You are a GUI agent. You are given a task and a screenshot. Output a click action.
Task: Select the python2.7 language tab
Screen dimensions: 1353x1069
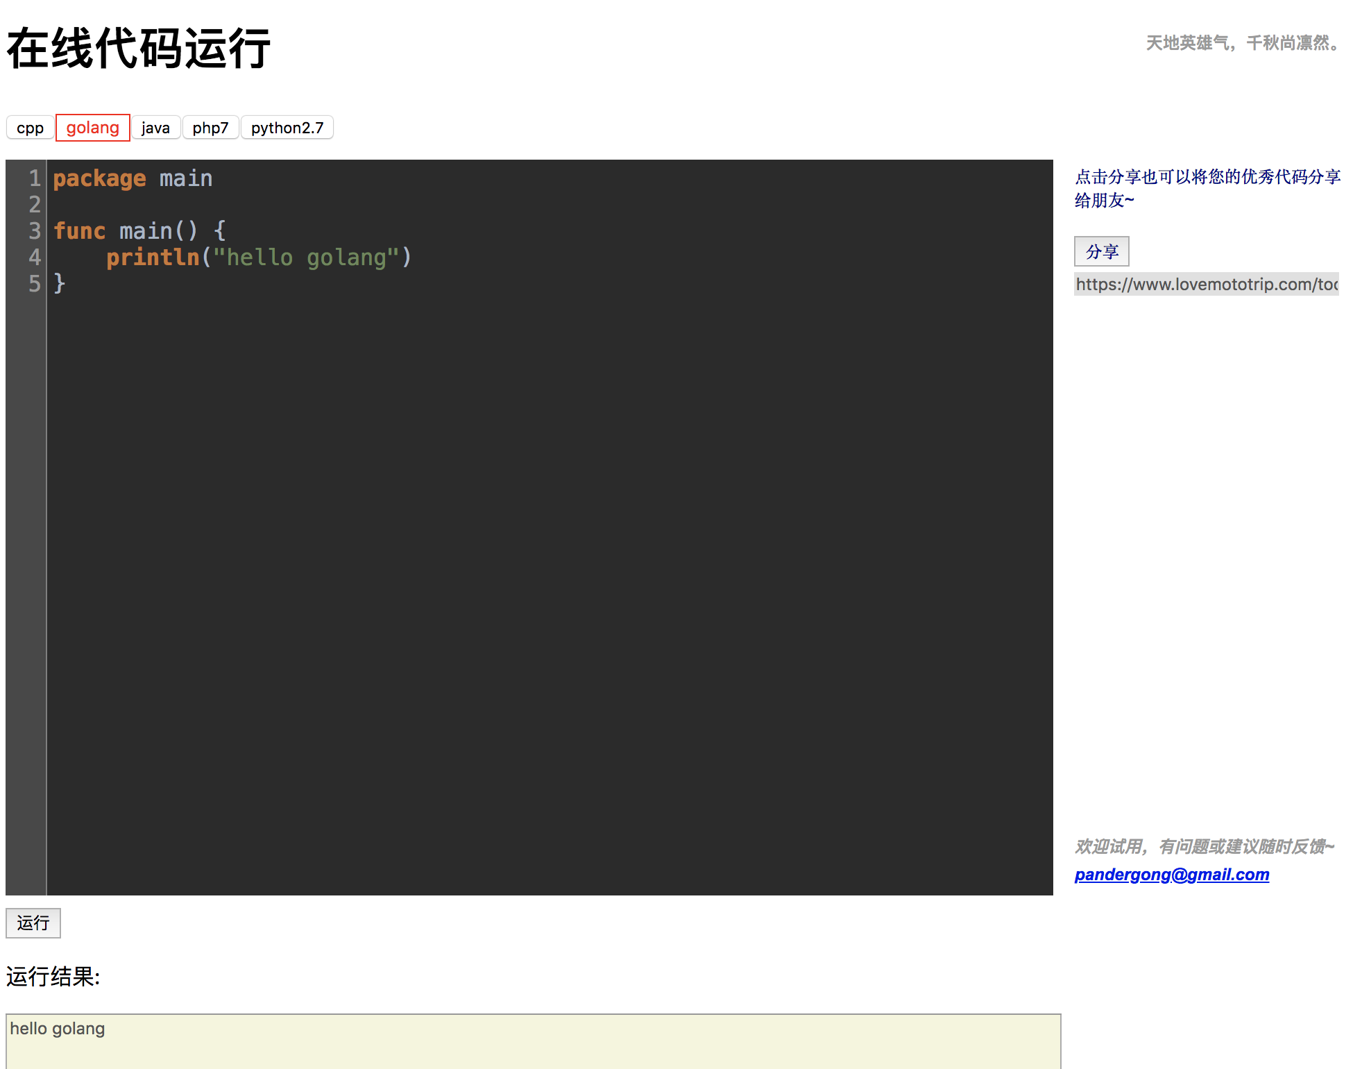click(287, 128)
